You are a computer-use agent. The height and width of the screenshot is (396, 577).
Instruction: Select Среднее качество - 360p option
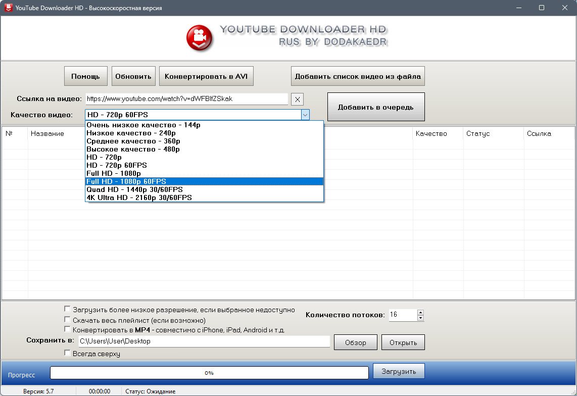204,141
